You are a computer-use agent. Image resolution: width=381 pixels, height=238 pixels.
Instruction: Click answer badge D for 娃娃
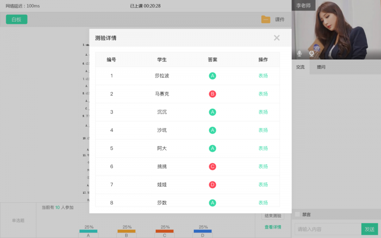coord(212,185)
